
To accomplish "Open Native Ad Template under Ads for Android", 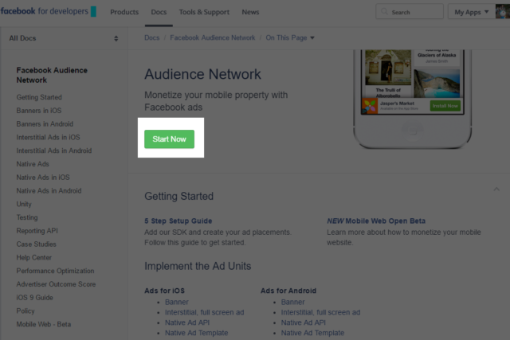I will (x=312, y=333).
